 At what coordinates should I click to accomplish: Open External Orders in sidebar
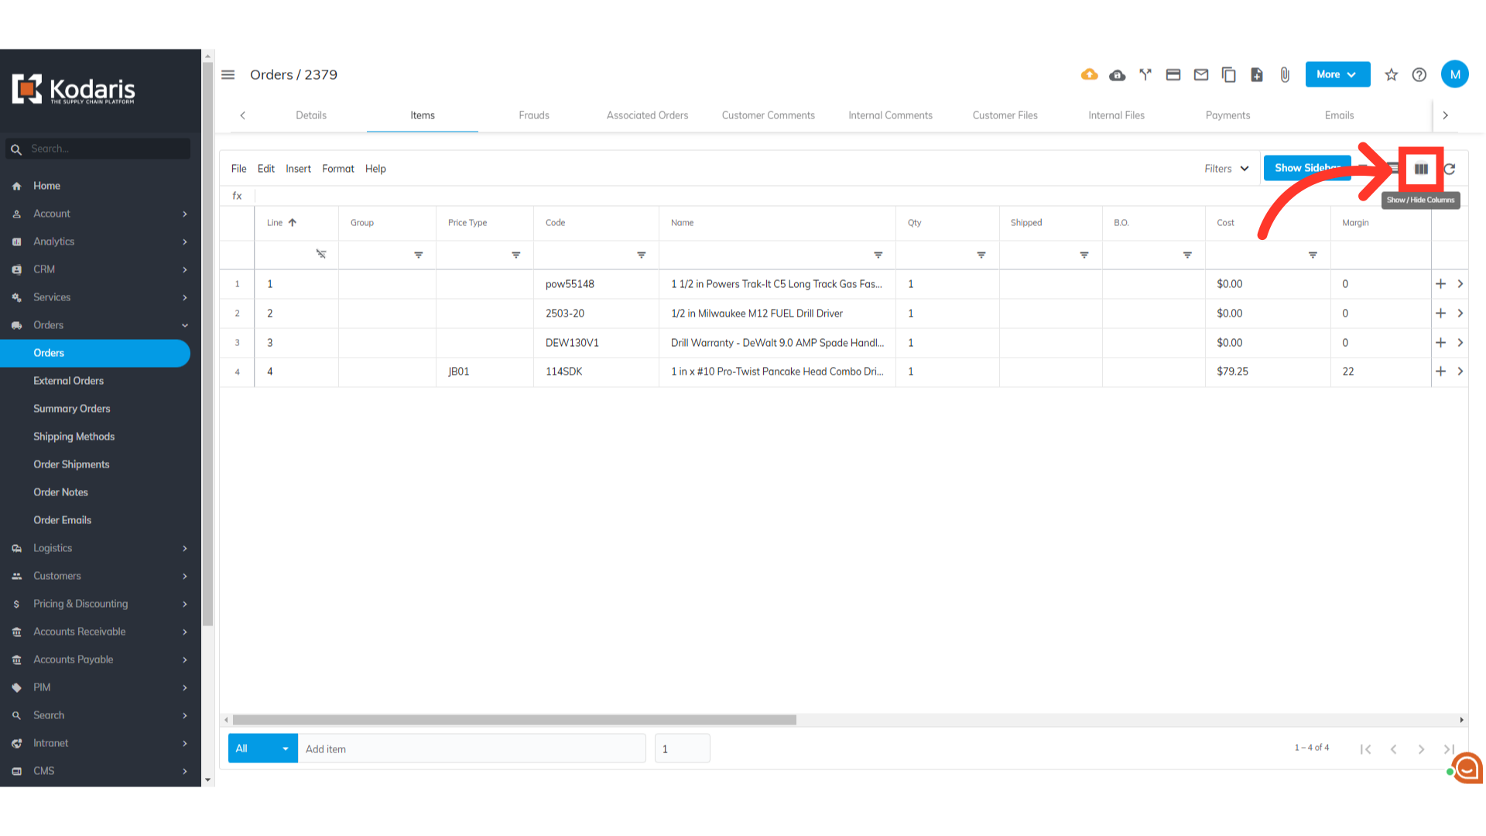(68, 381)
